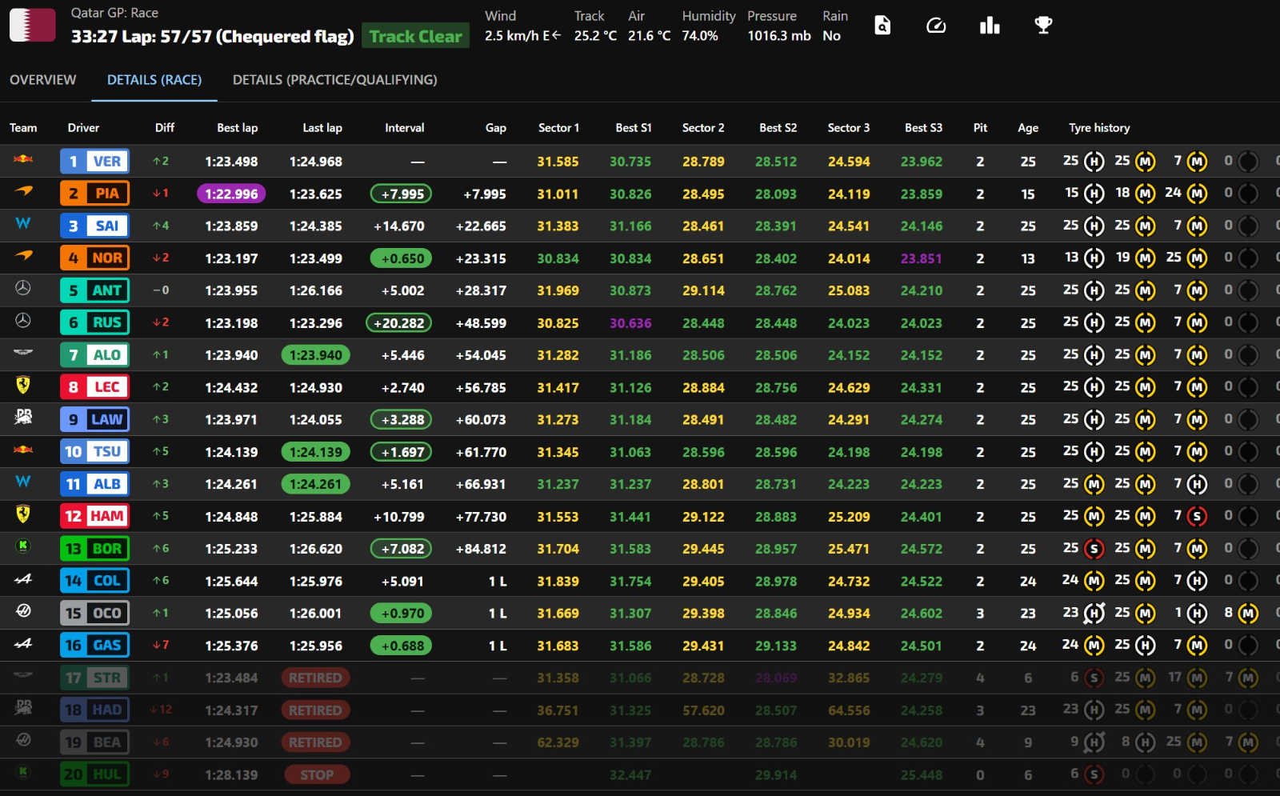Open the Details (Practice/Qualifying) tab
Image resolution: width=1280 pixels, height=796 pixels.
[x=334, y=80]
